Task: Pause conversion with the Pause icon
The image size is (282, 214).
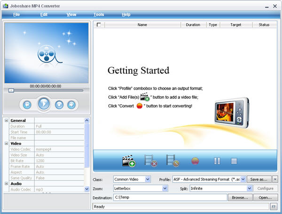Action: (x=217, y=161)
